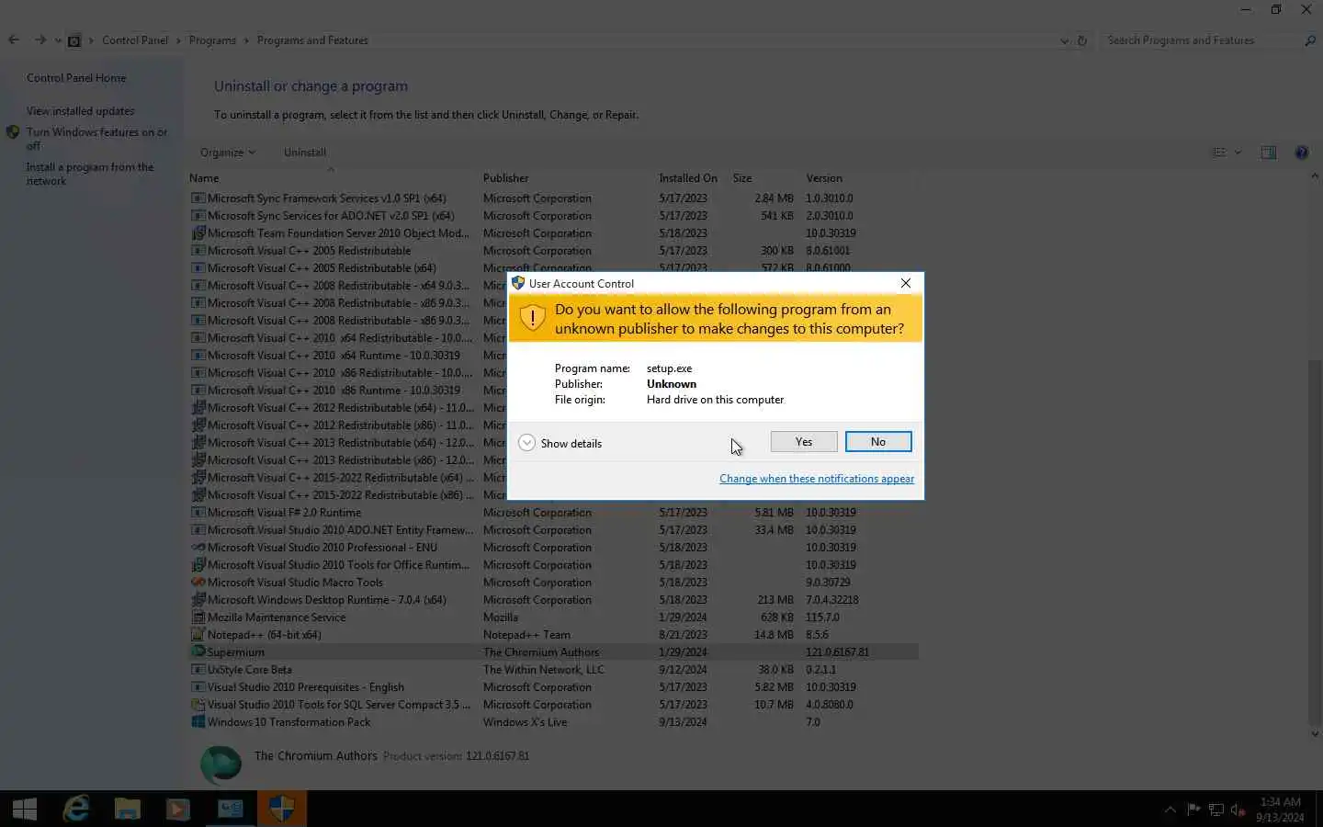Click the Supermium details pane logo
The image size is (1323, 827).
click(x=221, y=765)
